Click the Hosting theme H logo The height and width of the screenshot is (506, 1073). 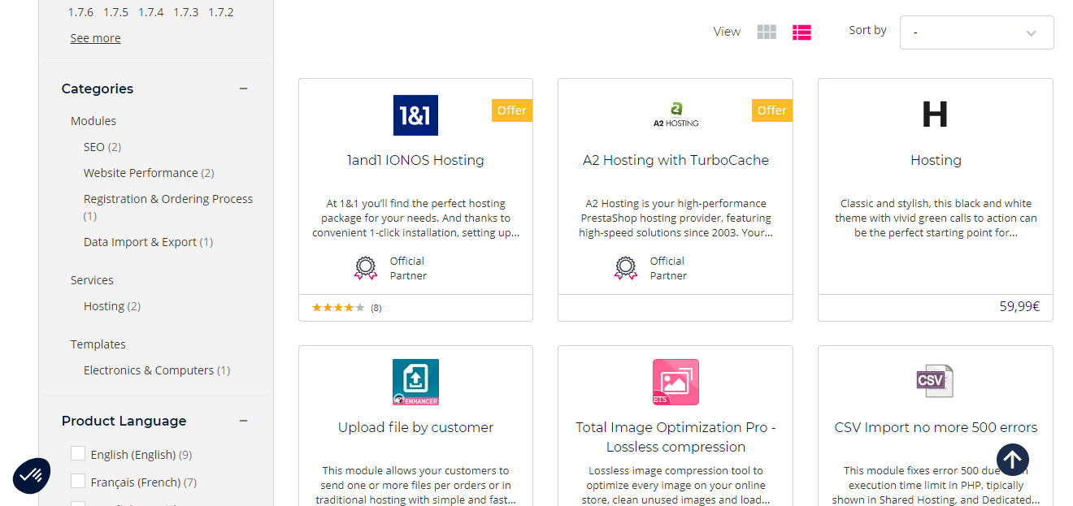935,115
